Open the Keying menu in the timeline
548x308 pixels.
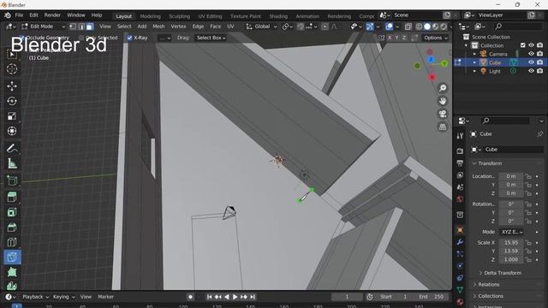tap(63, 297)
